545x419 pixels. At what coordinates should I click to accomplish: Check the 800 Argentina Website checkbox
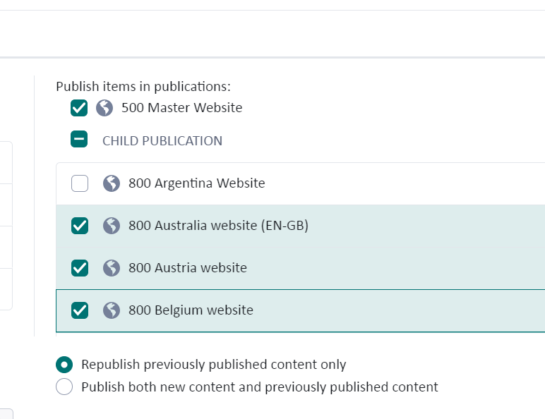(80, 183)
